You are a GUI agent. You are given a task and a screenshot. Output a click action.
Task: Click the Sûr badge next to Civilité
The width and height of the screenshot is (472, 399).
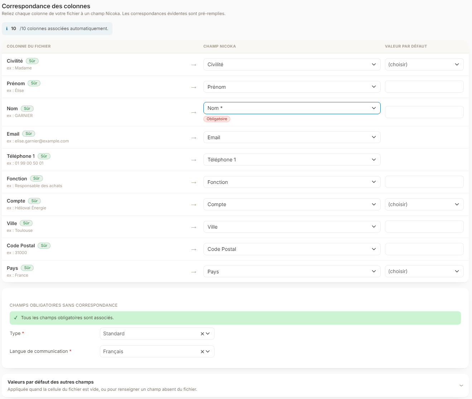32,61
